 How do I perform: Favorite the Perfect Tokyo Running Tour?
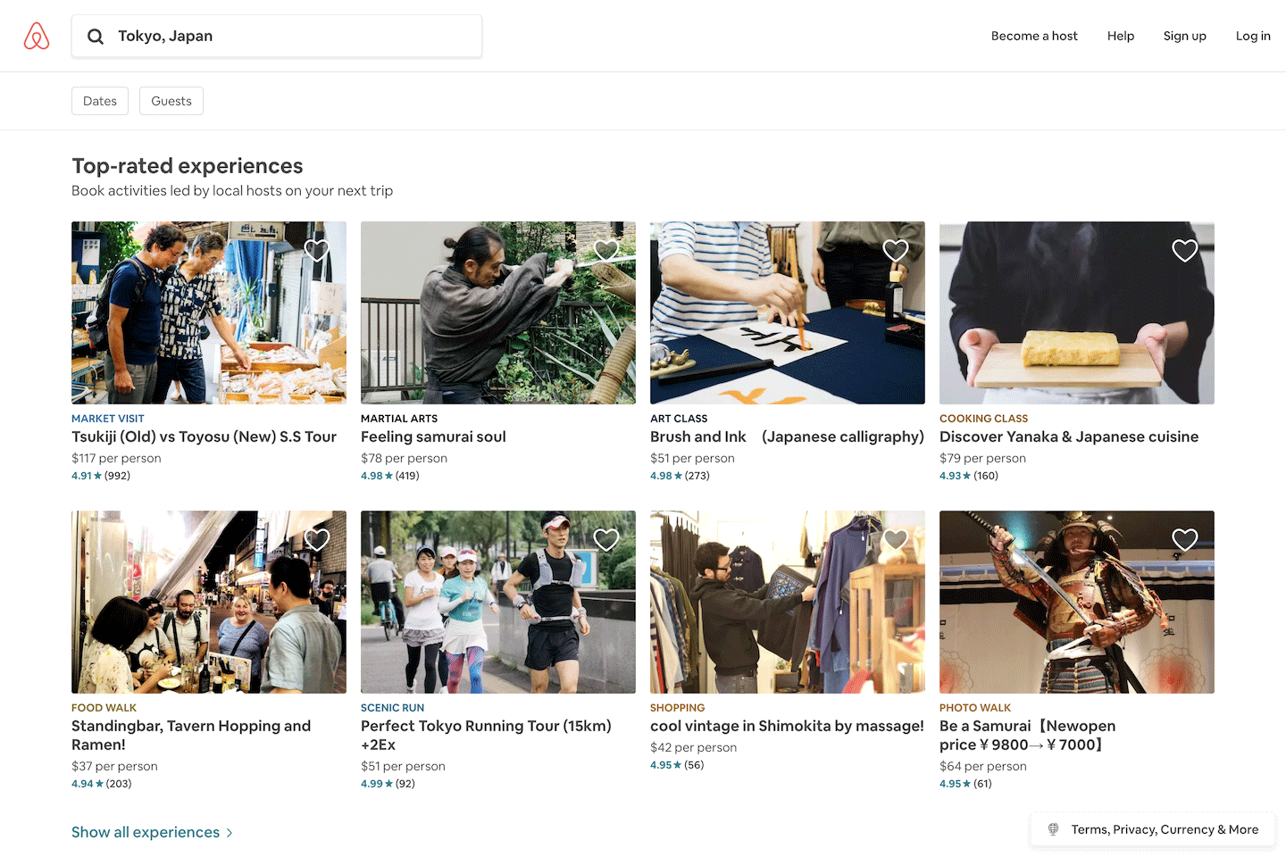pyautogui.click(x=606, y=539)
